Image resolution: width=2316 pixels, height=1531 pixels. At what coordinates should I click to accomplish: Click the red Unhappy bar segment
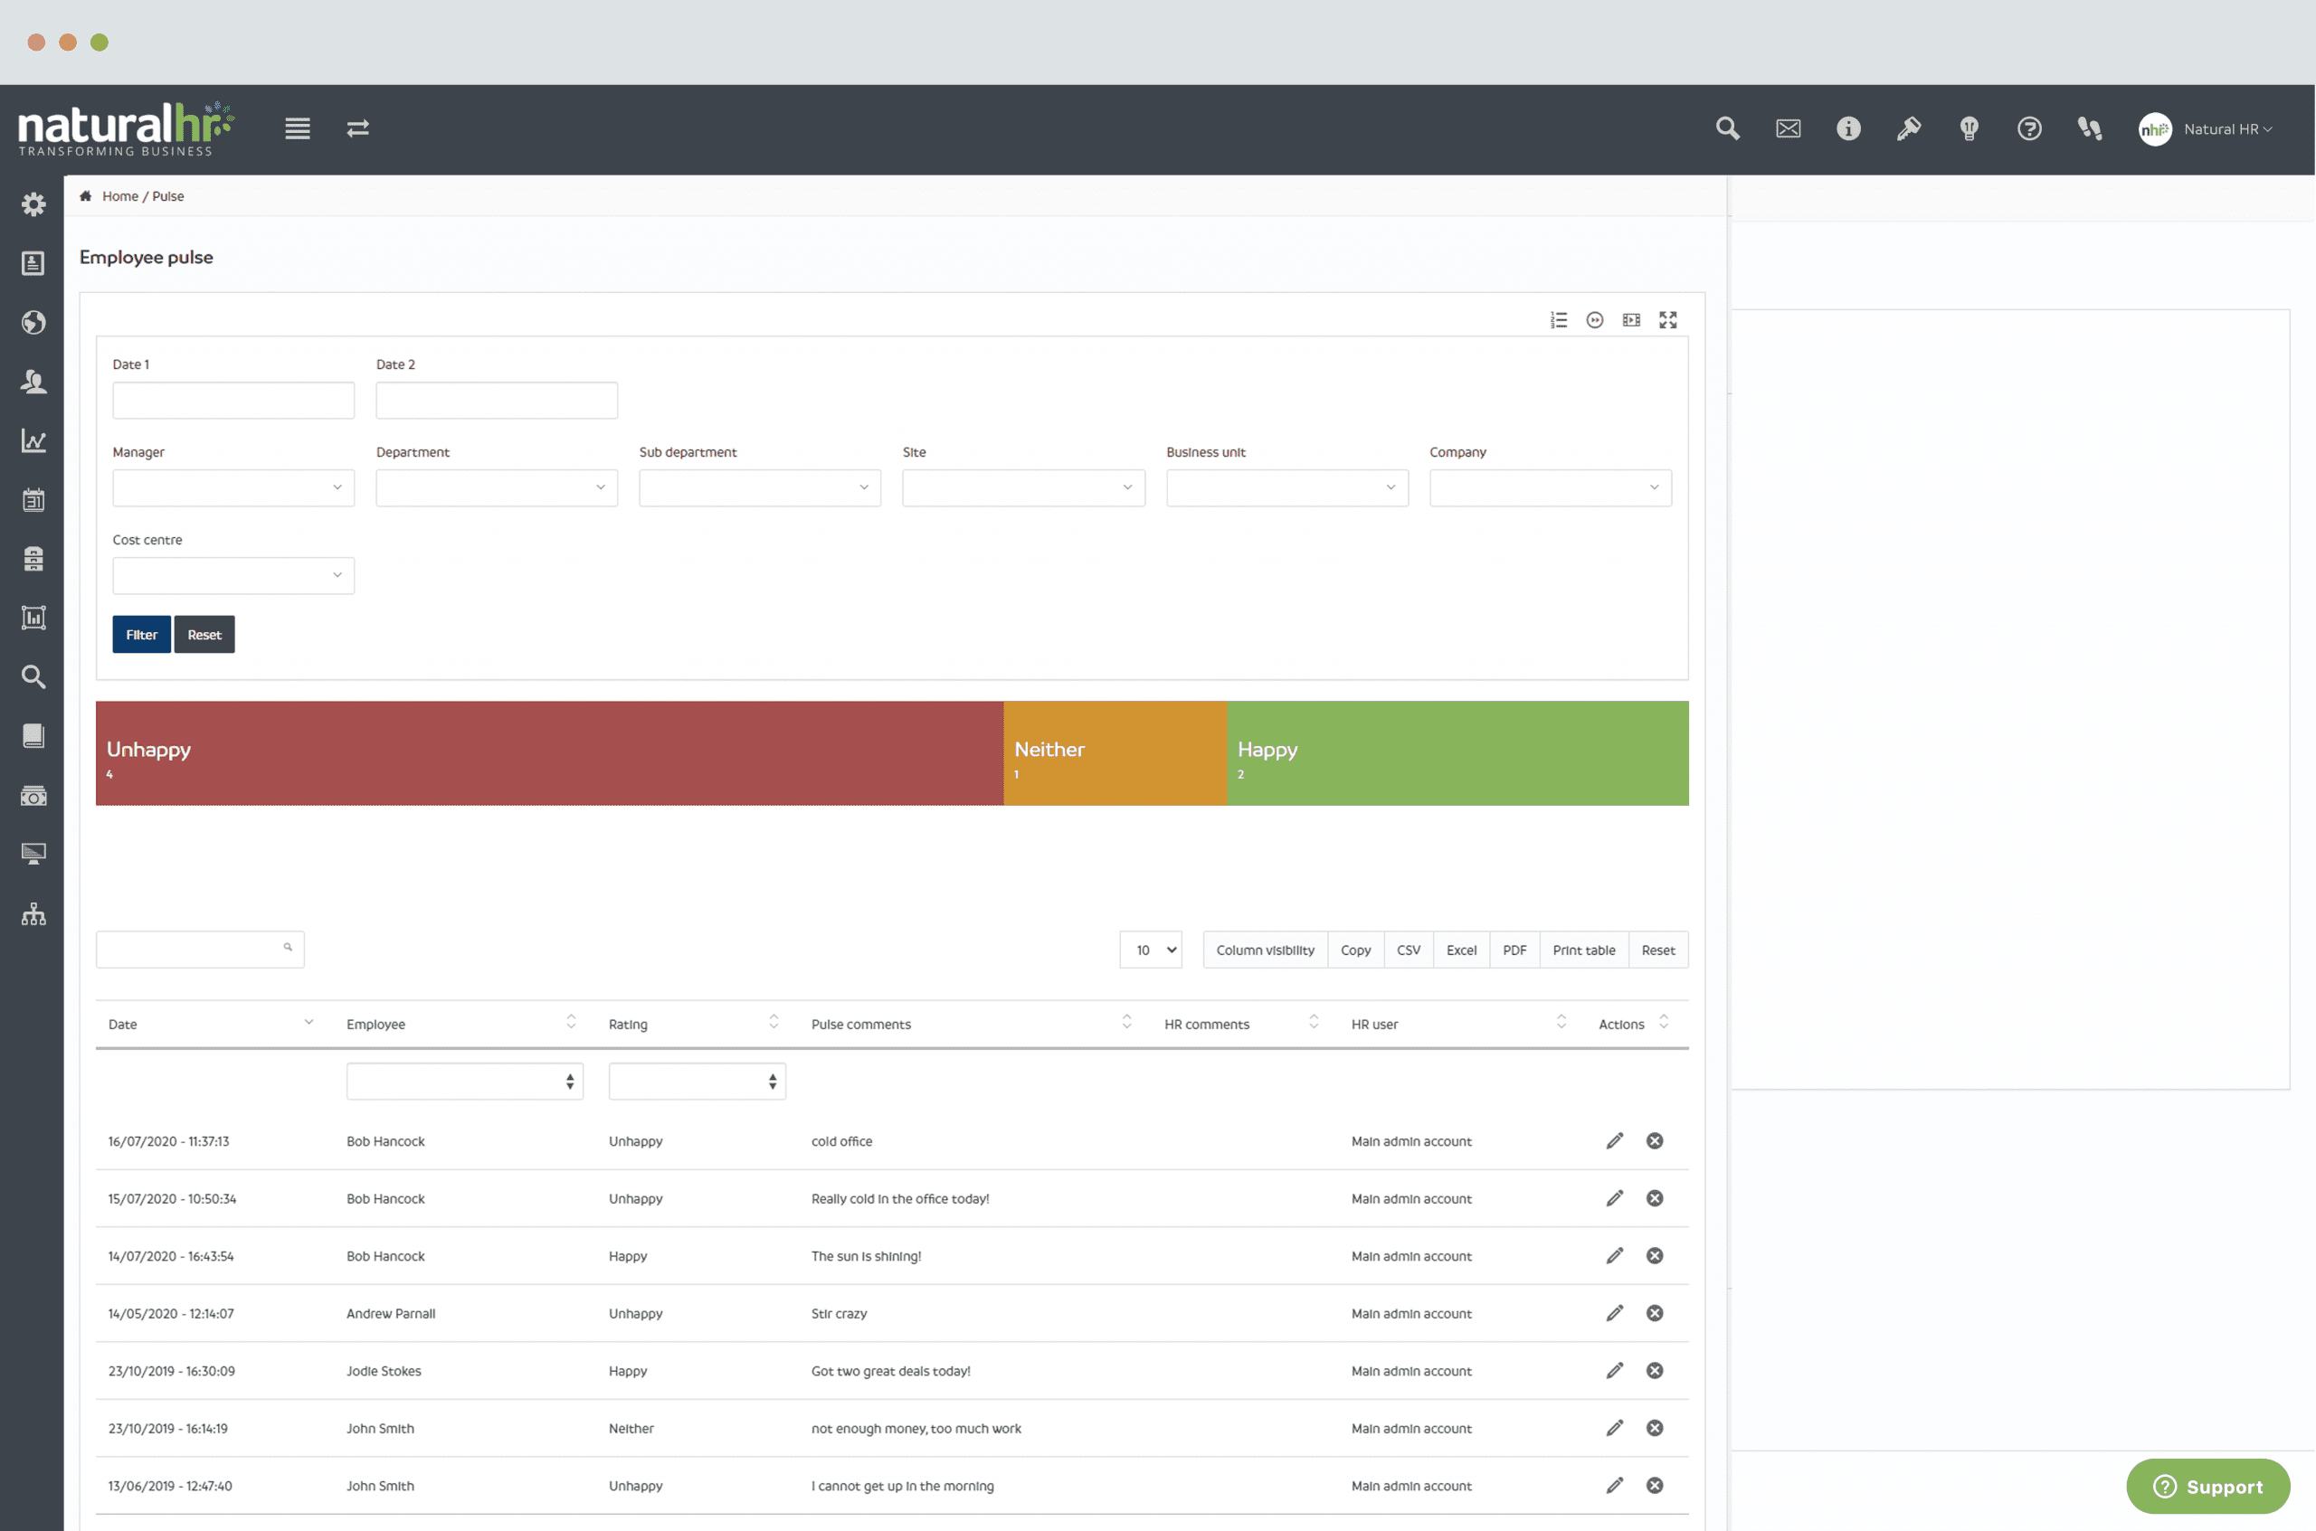(549, 752)
